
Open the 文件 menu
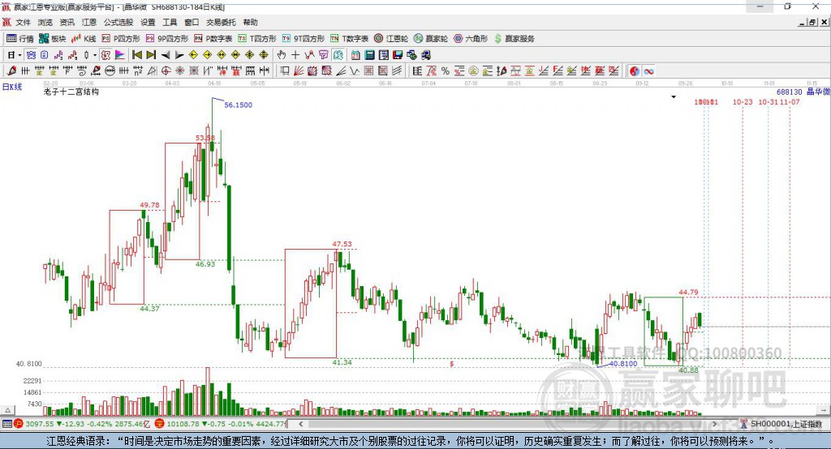click(x=23, y=22)
